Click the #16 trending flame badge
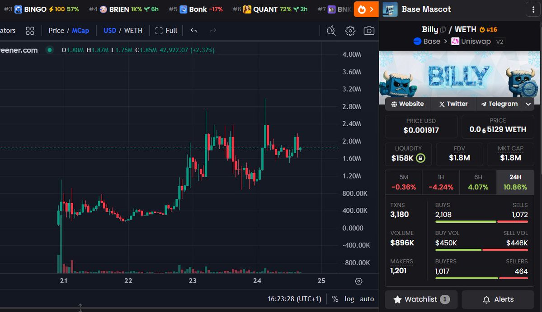This screenshot has width=542, height=312. click(488, 30)
